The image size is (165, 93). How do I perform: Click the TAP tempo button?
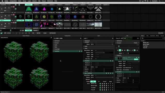click(33, 33)
